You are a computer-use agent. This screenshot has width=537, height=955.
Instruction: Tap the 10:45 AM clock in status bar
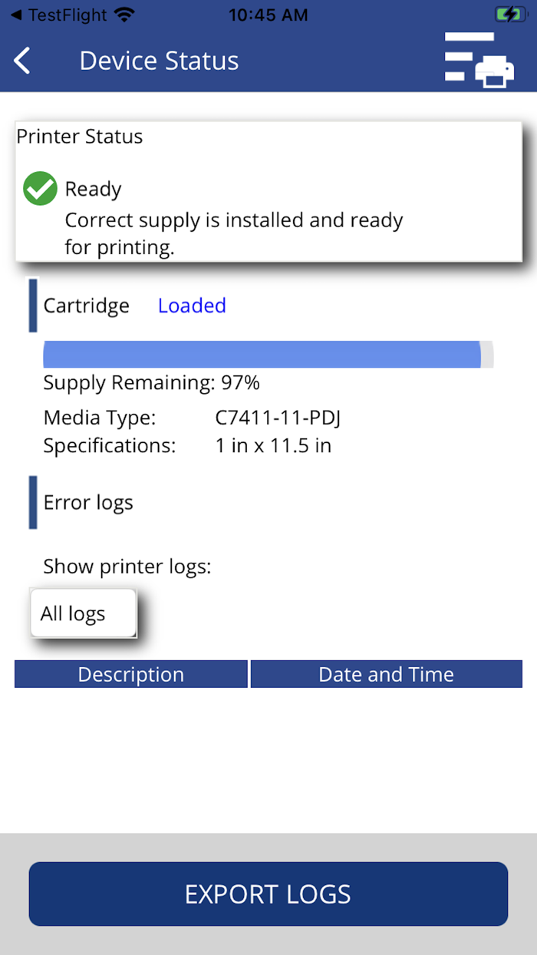click(x=268, y=13)
